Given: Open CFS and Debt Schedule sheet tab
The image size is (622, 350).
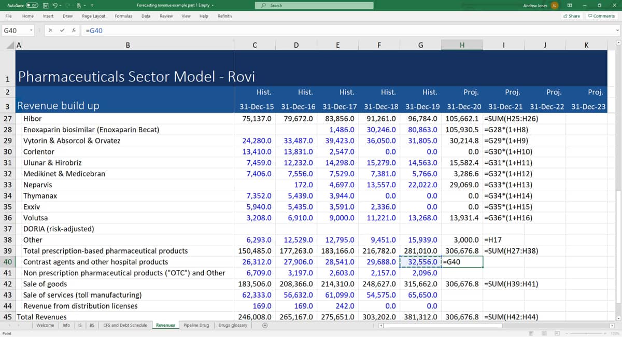Looking at the screenshot, I should pyautogui.click(x=125, y=325).
